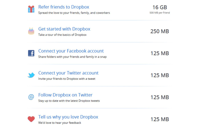
Task: Click 'We'd love to hear your feedback' text
Action: point(60,123)
